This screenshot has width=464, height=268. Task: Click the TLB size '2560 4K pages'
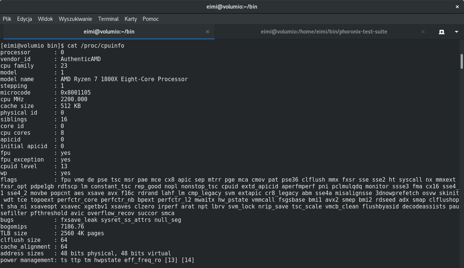tap(82, 233)
